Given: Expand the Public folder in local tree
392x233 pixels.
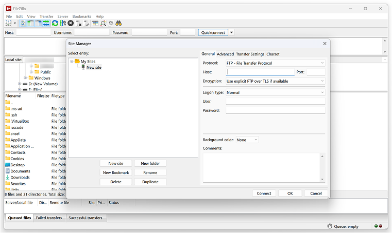Looking at the screenshot, I should pos(31,72).
